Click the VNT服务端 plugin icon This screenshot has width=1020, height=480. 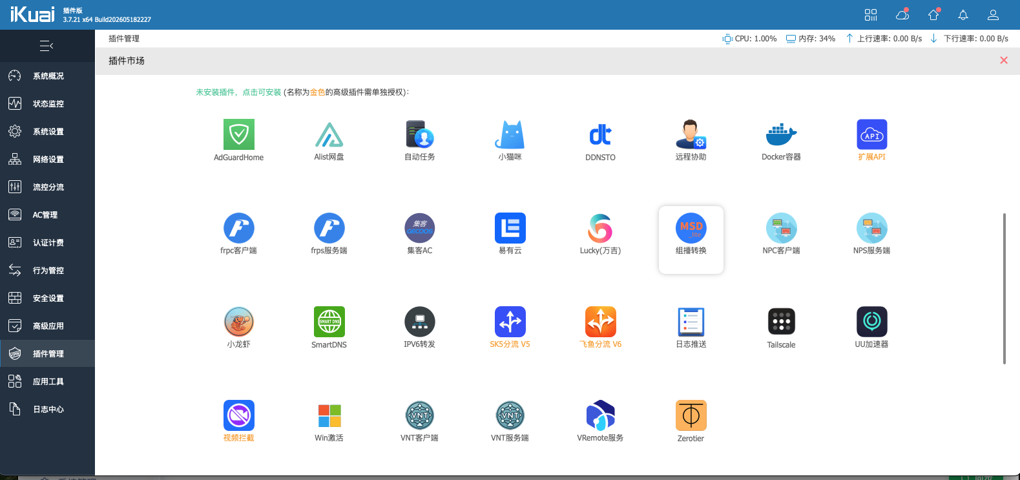click(510, 415)
